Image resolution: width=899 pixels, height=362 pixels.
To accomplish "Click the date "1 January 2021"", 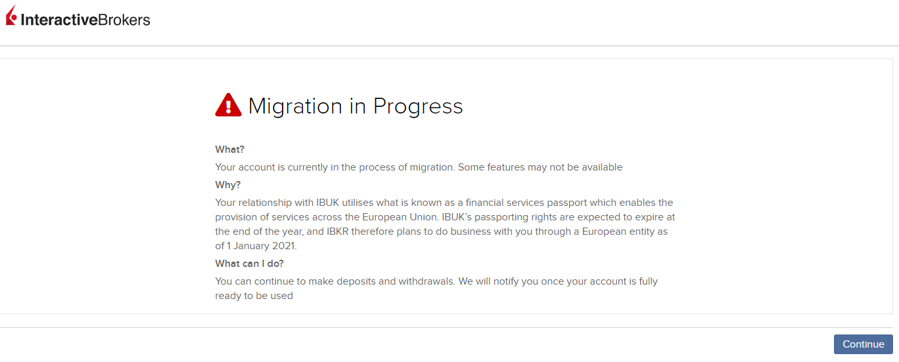I will click(x=261, y=246).
